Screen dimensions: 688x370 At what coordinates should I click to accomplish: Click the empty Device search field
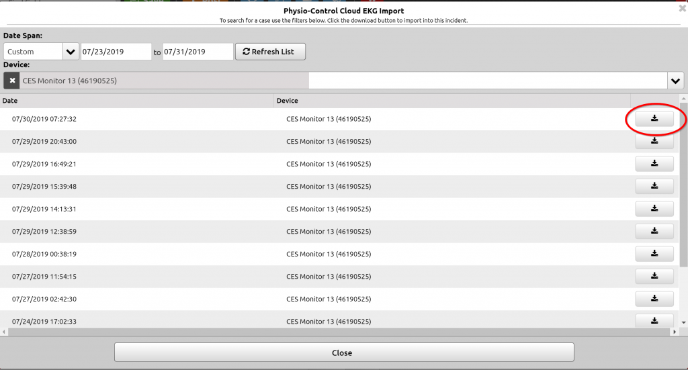click(x=488, y=81)
